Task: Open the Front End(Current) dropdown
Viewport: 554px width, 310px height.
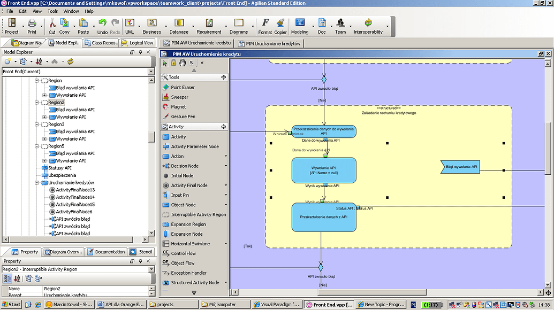Action: (x=151, y=72)
